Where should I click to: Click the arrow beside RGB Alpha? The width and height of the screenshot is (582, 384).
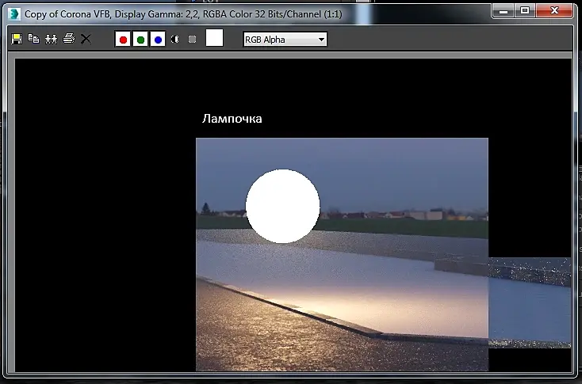pos(321,40)
